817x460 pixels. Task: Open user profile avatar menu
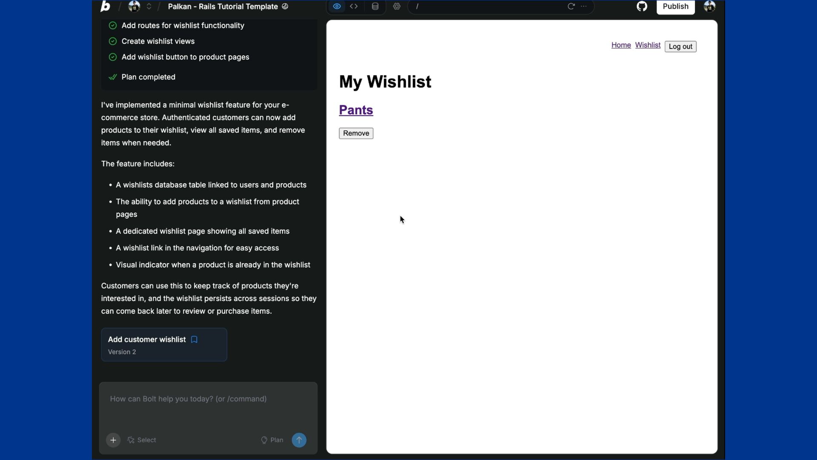coord(709,6)
